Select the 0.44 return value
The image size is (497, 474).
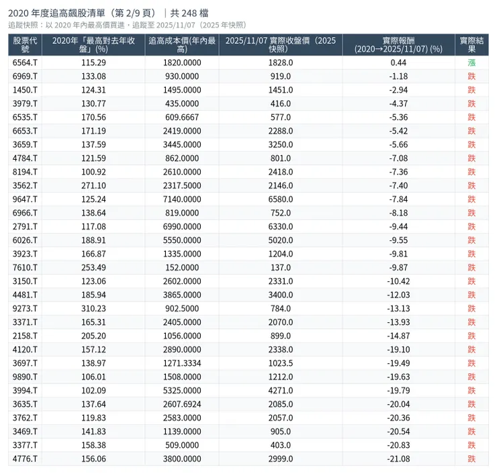coord(398,62)
